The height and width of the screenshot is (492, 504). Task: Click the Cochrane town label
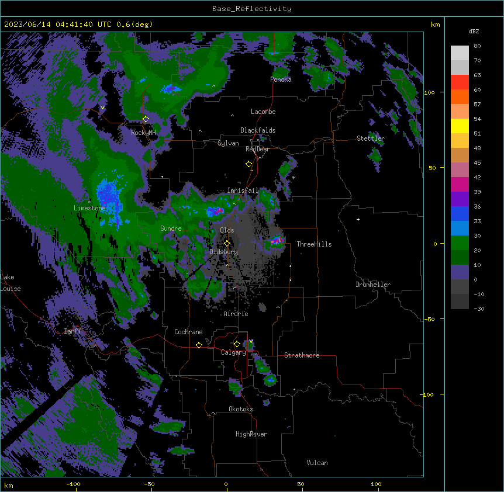point(188,332)
